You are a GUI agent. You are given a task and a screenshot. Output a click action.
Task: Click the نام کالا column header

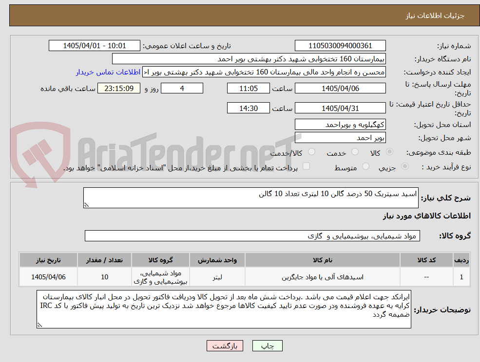[322, 260]
